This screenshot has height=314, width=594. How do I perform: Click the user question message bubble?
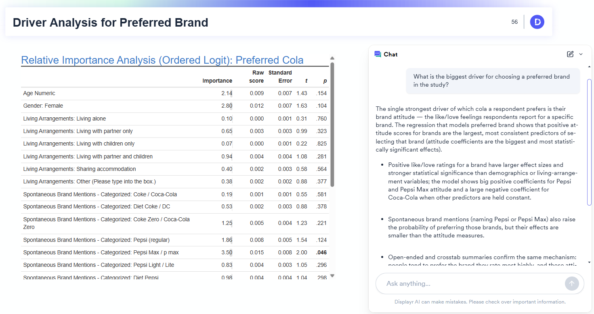[x=493, y=81]
